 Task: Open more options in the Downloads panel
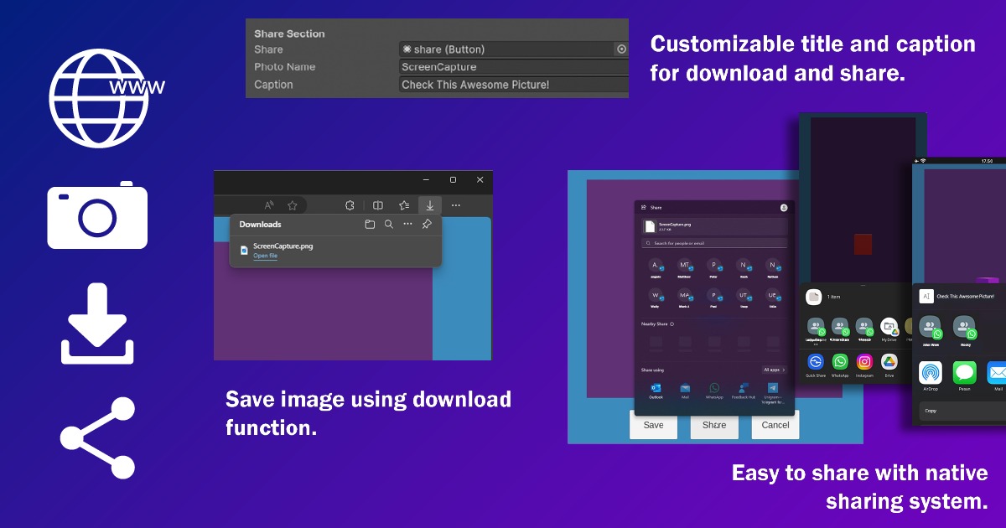407,225
